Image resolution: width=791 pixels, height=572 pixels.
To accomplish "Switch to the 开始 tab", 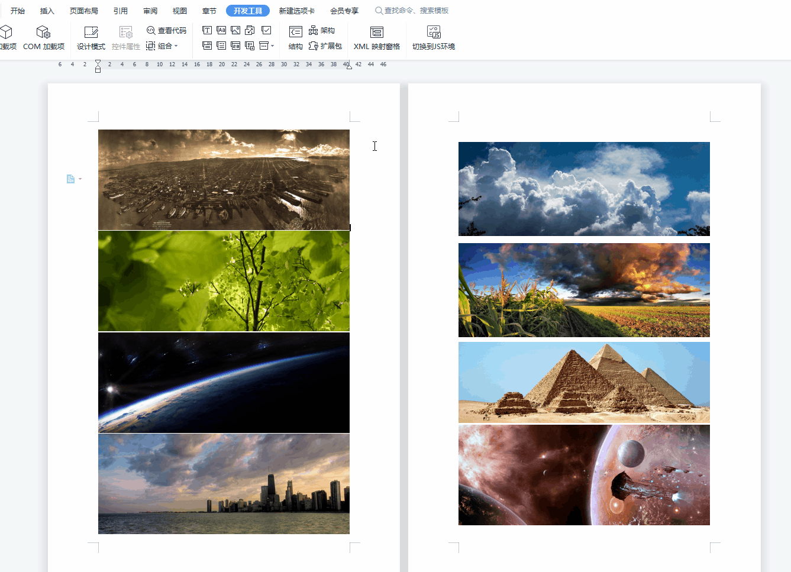I will (x=18, y=11).
